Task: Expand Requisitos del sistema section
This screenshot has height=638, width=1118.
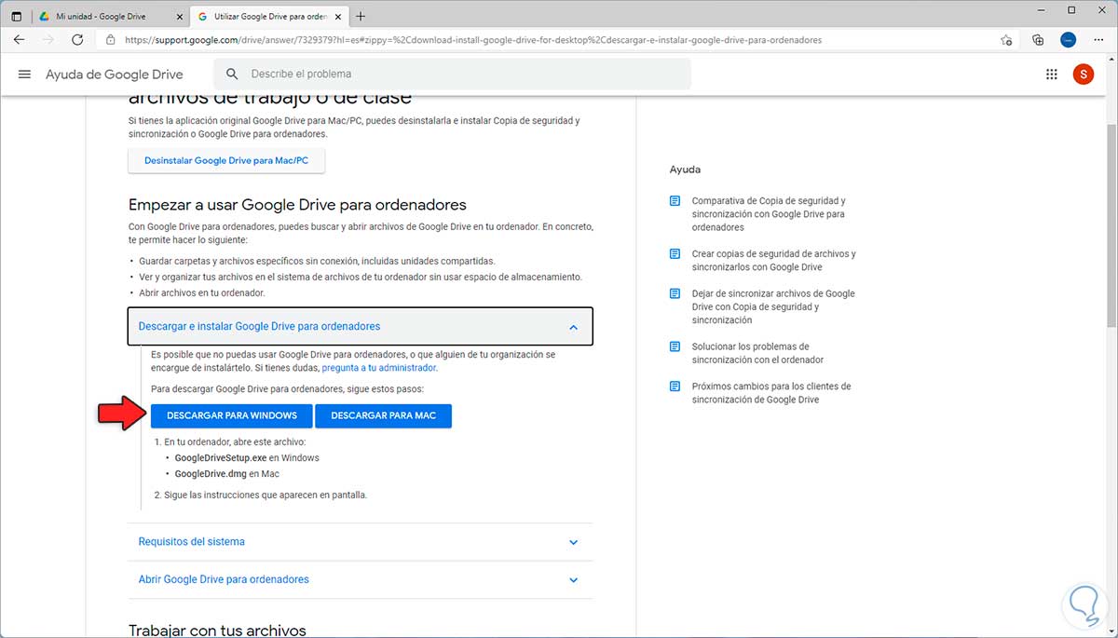Action: 573,542
